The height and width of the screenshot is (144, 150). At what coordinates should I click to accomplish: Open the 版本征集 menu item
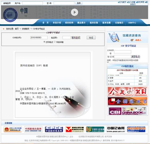[94, 23]
